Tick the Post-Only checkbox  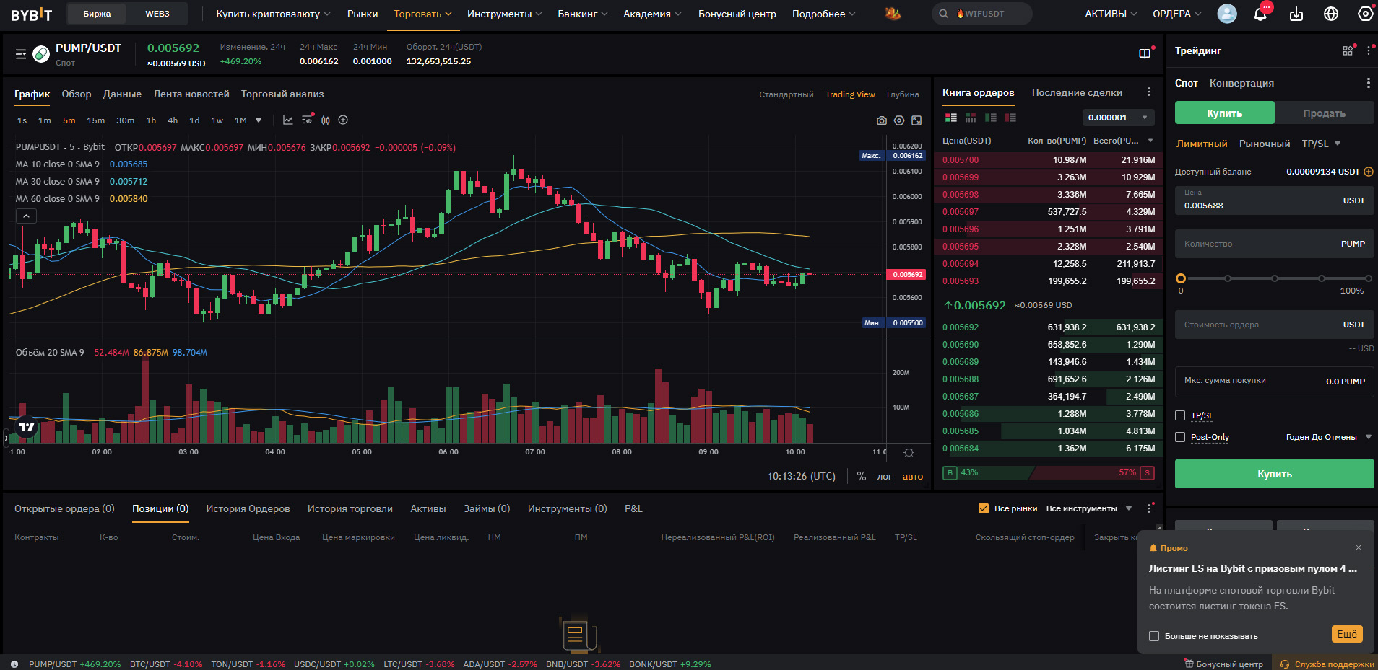tap(1180, 437)
